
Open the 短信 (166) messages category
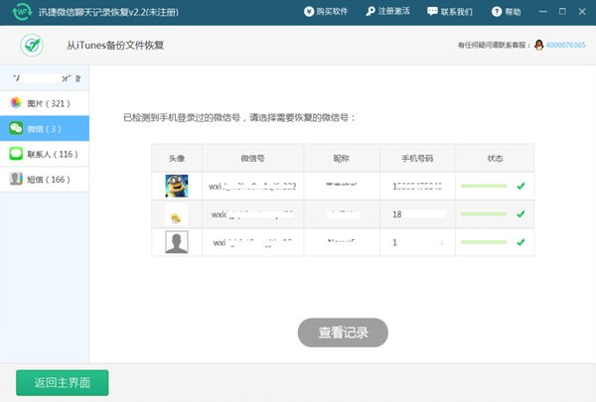tap(44, 180)
